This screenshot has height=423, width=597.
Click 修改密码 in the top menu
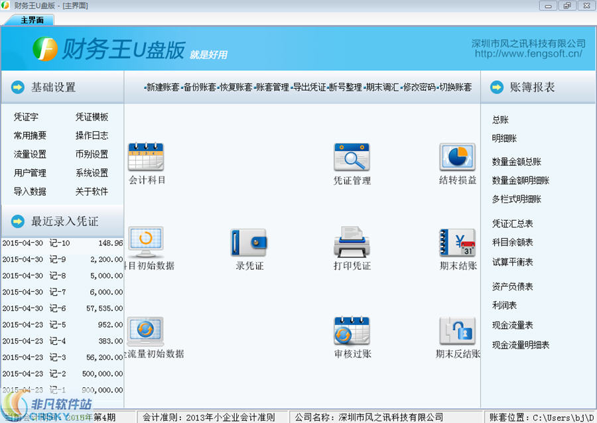(419, 87)
